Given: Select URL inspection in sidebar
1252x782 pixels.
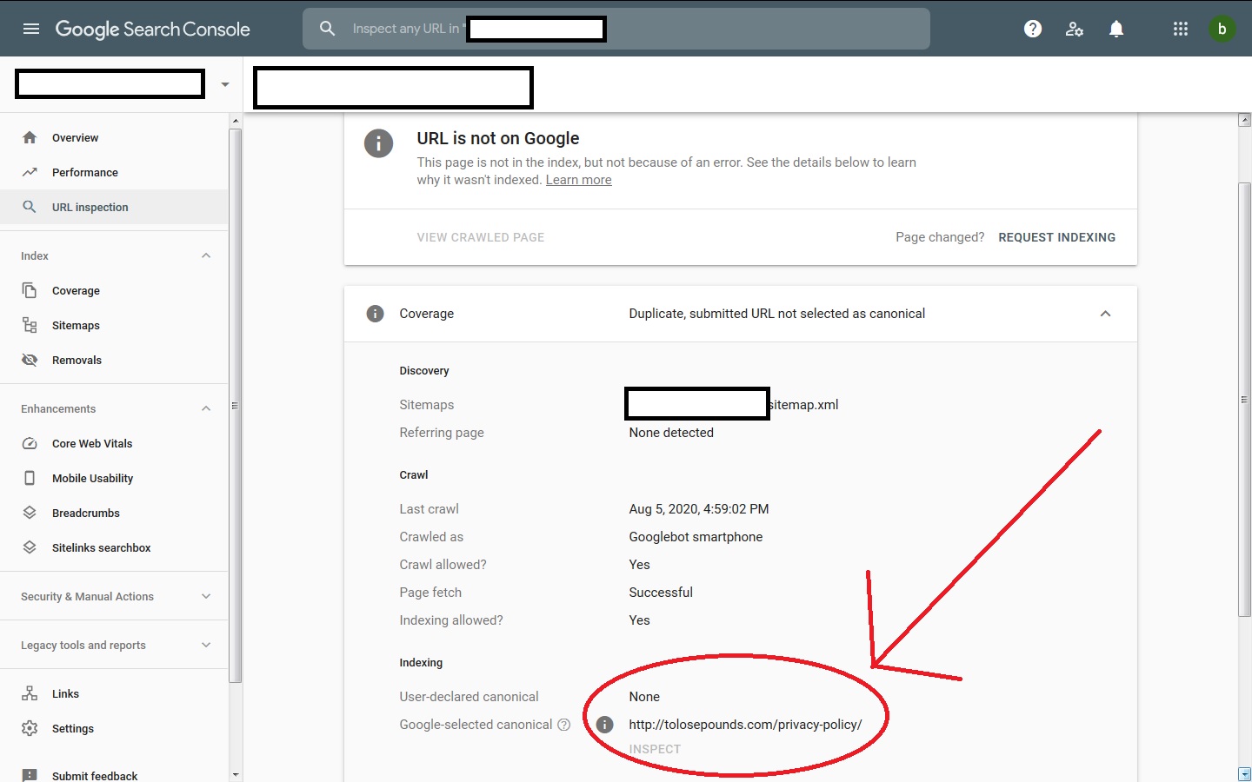Looking at the screenshot, I should 114,207.
